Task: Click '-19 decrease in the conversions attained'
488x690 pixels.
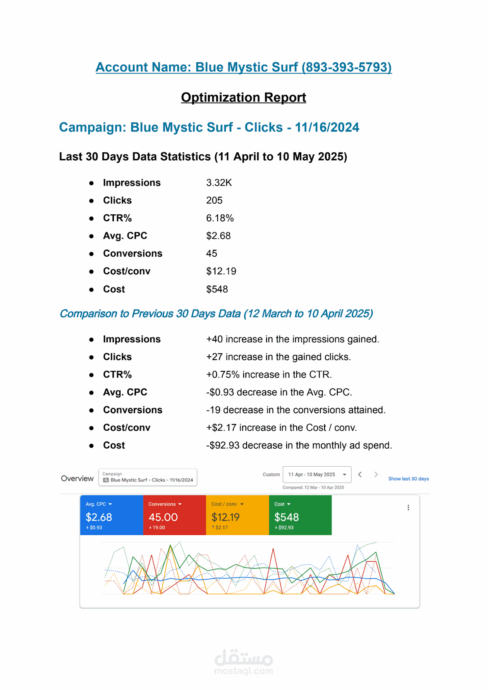Action: (x=296, y=410)
